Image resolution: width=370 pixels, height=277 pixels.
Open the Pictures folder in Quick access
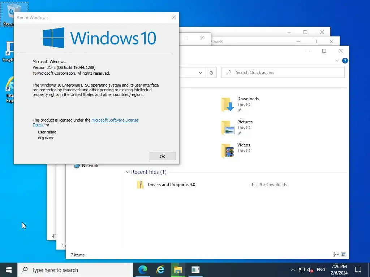click(237, 127)
